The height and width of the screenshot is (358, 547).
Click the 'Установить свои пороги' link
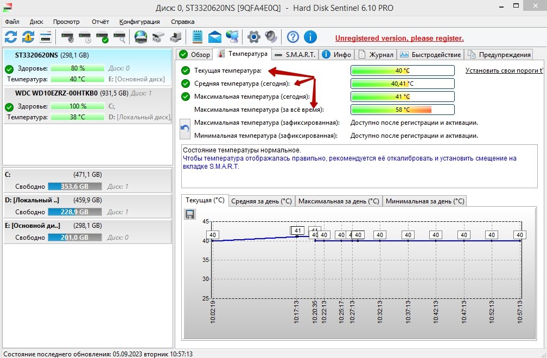(504, 71)
